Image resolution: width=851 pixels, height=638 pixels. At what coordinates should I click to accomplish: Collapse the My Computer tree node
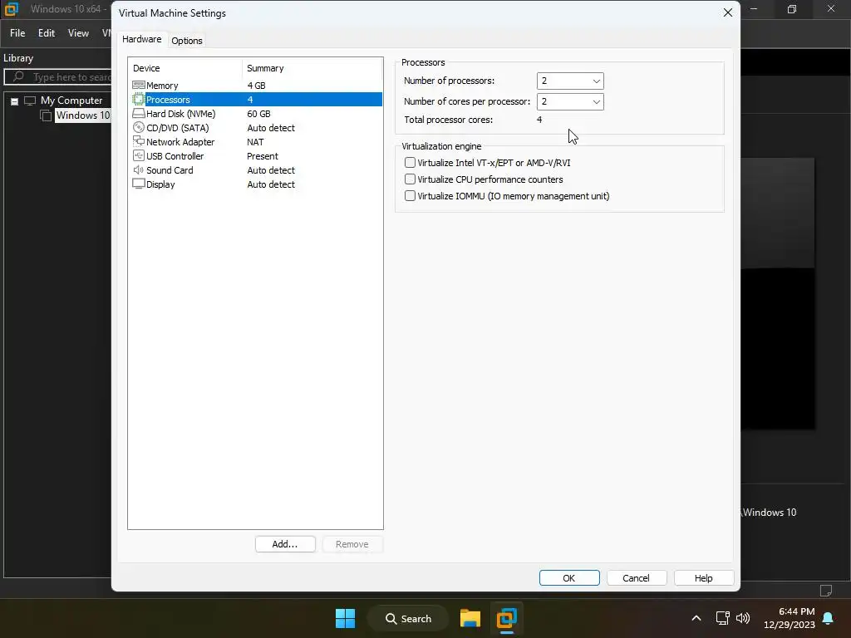(x=15, y=101)
